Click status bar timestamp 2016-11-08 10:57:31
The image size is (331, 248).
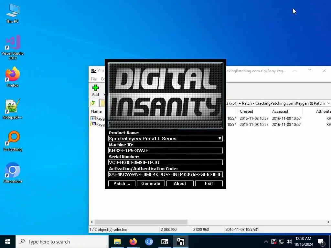242,230
